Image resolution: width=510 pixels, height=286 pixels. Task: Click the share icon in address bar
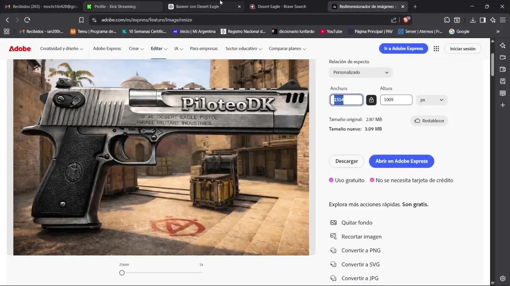pyautogui.click(x=394, y=20)
